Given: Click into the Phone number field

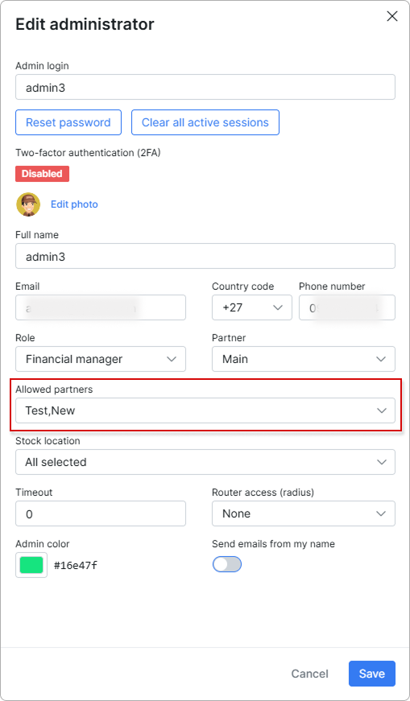Looking at the screenshot, I should click(x=347, y=307).
